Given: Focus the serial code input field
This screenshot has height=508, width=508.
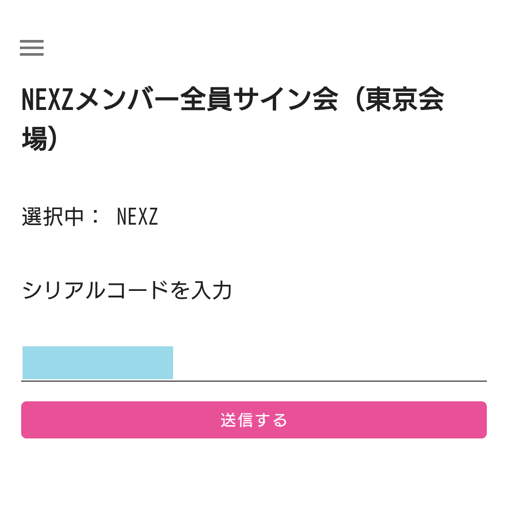Looking at the screenshot, I should (x=254, y=363).
